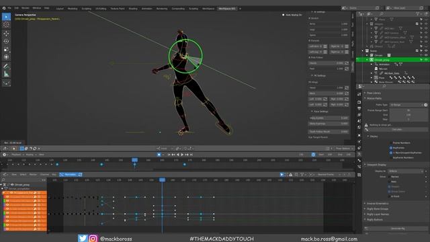This screenshot has height=242, width=430.
Task: Toggle In Front checkbox
Action: click(x=390, y=196)
